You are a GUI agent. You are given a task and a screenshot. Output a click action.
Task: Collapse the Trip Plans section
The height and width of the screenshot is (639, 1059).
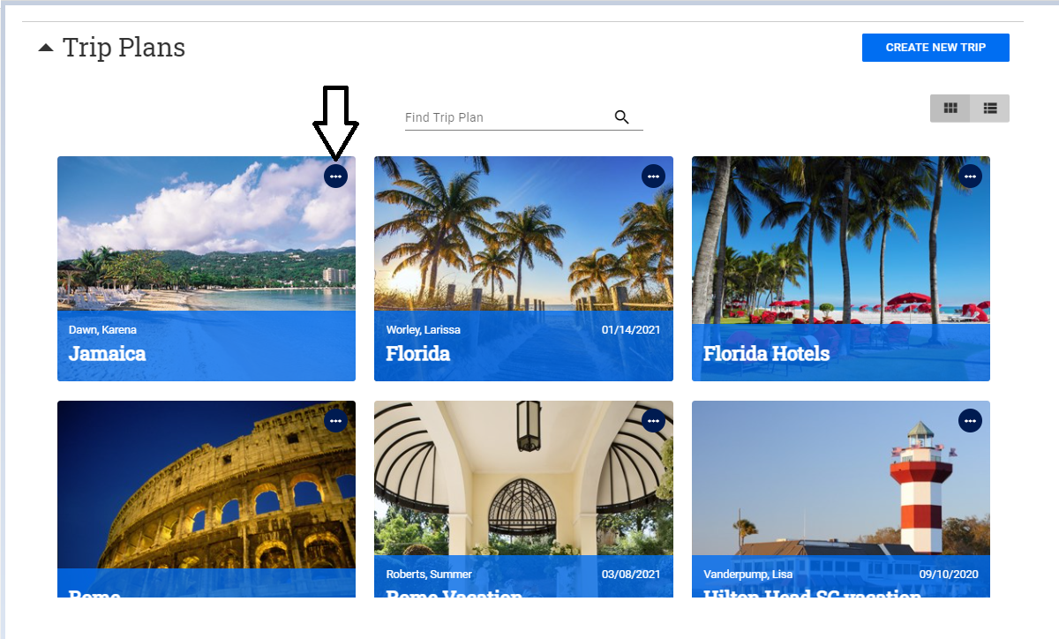pos(46,48)
